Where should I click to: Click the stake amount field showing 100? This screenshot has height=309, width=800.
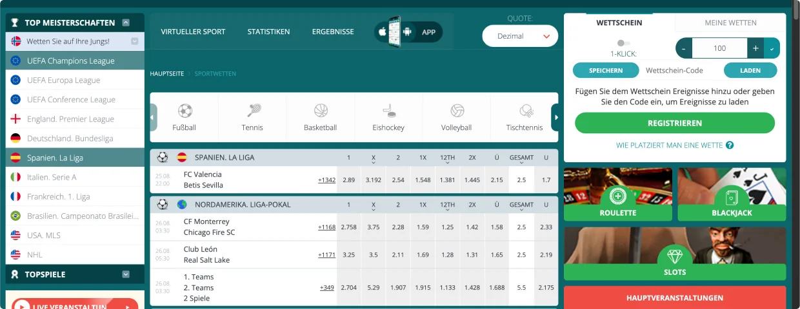click(x=720, y=48)
